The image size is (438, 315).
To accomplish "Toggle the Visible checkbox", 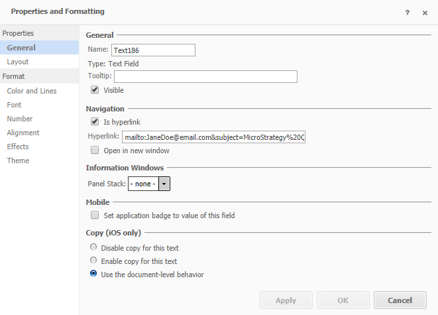I will pos(95,90).
